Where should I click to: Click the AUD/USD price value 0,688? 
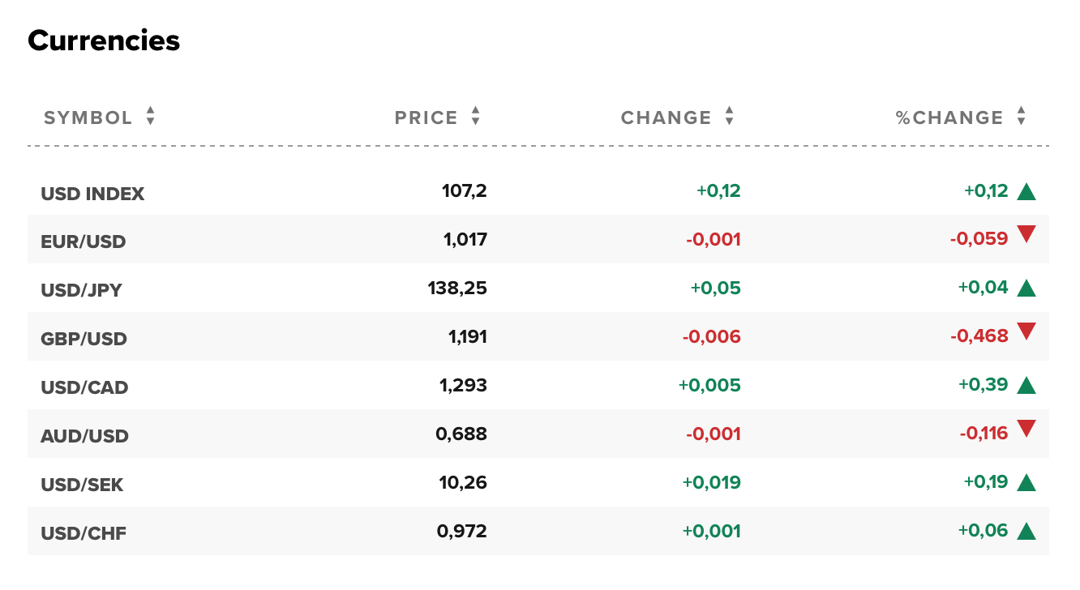click(461, 434)
